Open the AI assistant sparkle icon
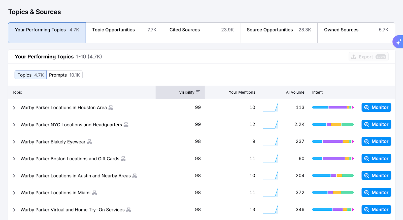Image resolution: width=403 pixels, height=220 pixels. pos(398,42)
